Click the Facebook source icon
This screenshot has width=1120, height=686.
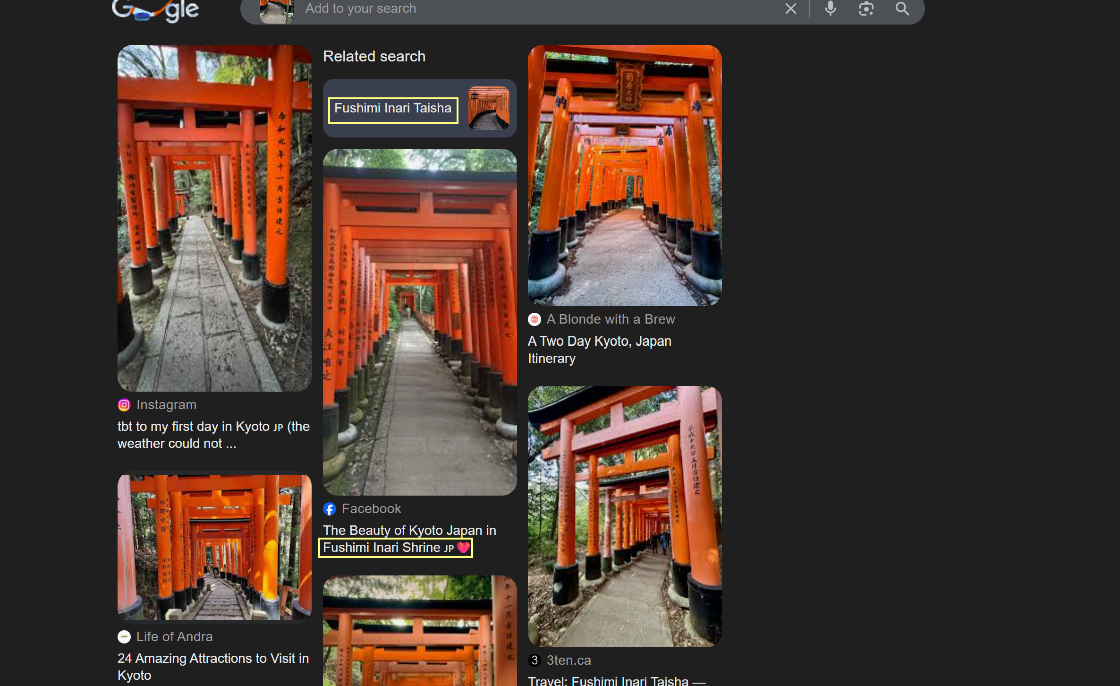[x=330, y=509]
